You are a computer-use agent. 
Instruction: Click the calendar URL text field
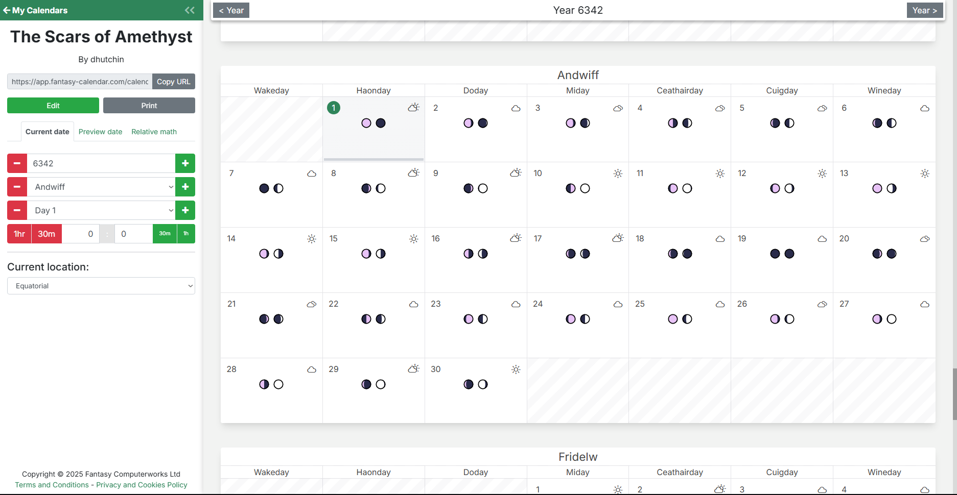(80, 82)
